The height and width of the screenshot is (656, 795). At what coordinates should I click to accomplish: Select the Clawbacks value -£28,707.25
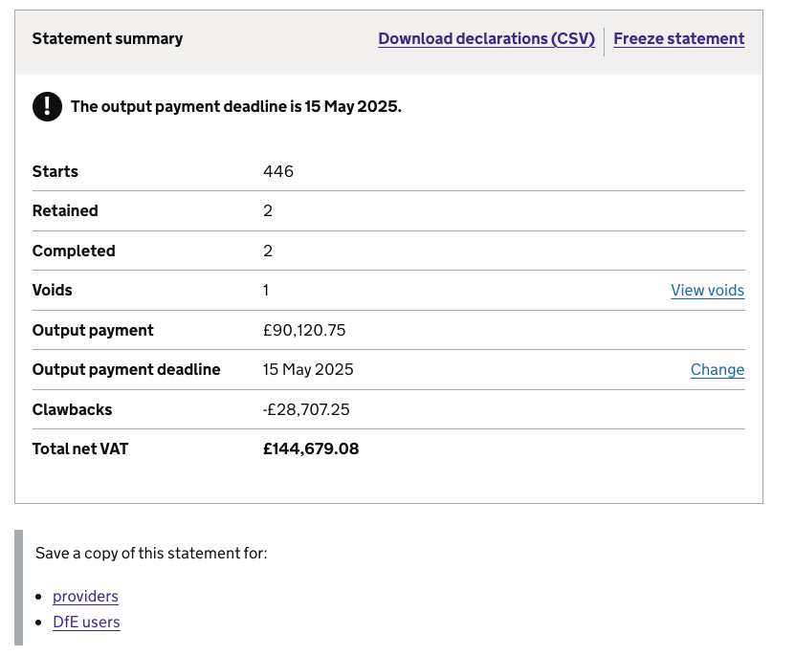pyautogui.click(x=307, y=408)
